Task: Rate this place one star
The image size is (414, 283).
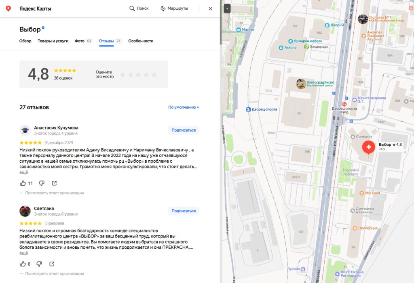Action: pyautogui.click(x=123, y=75)
